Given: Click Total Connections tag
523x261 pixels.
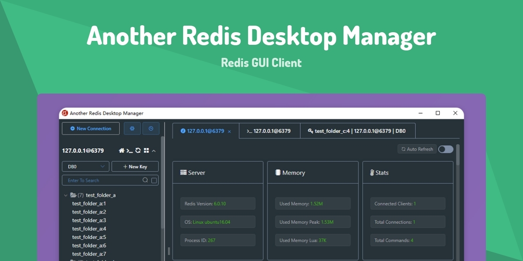Looking at the screenshot, I should (x=408, y=222).
